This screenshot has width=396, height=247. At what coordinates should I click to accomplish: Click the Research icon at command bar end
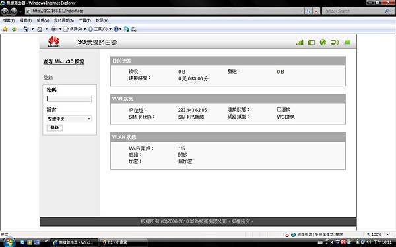[x=133, y=29]
